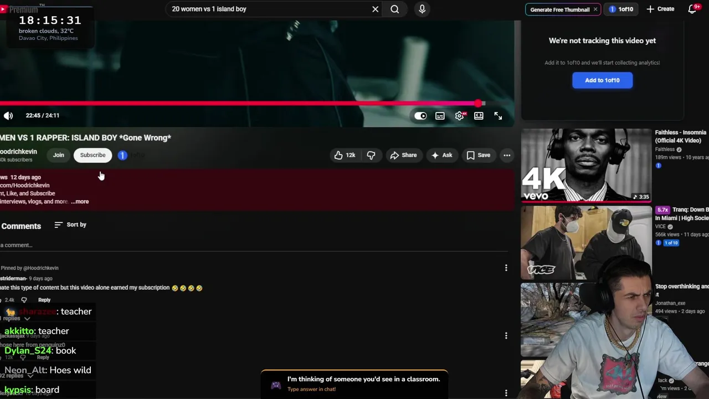Toggle subtitles captions button
Viewport: 709px width, 399px height.
pyautogui.click(x=440, y=116)
